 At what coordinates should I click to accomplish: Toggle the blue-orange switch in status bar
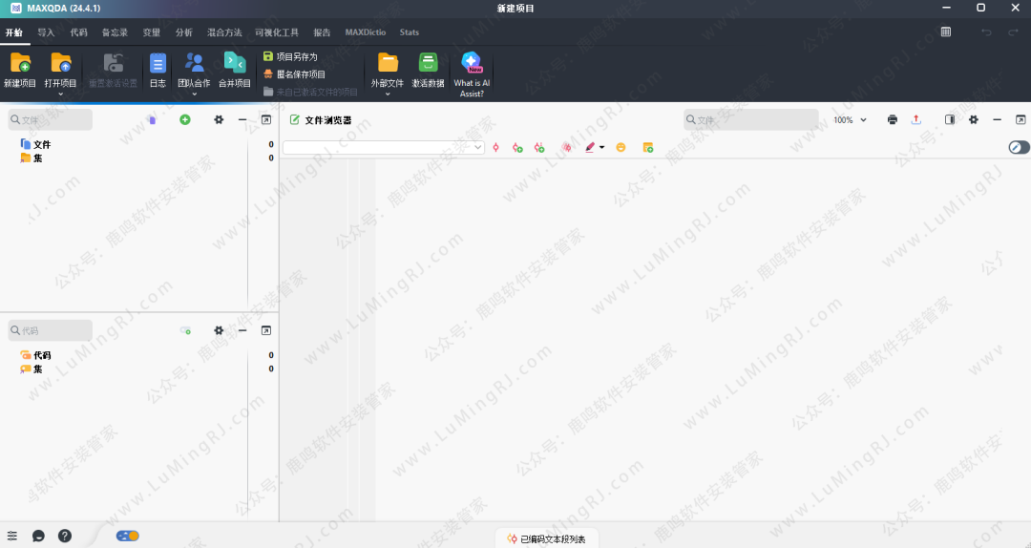point(128,536)
